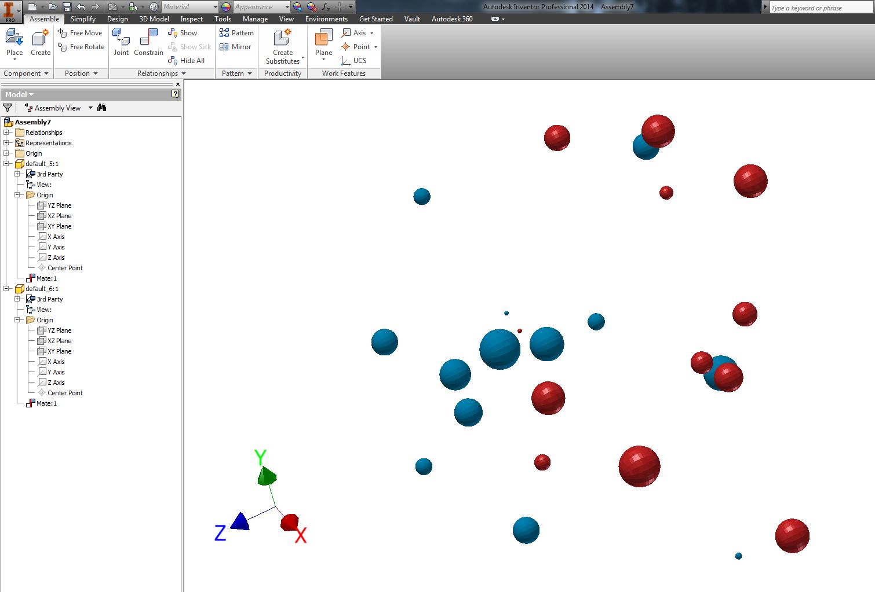The height and width of the screenshot is (592, 875).
Task: Open the Environments ribbon tab
Action: click(326, 19)
